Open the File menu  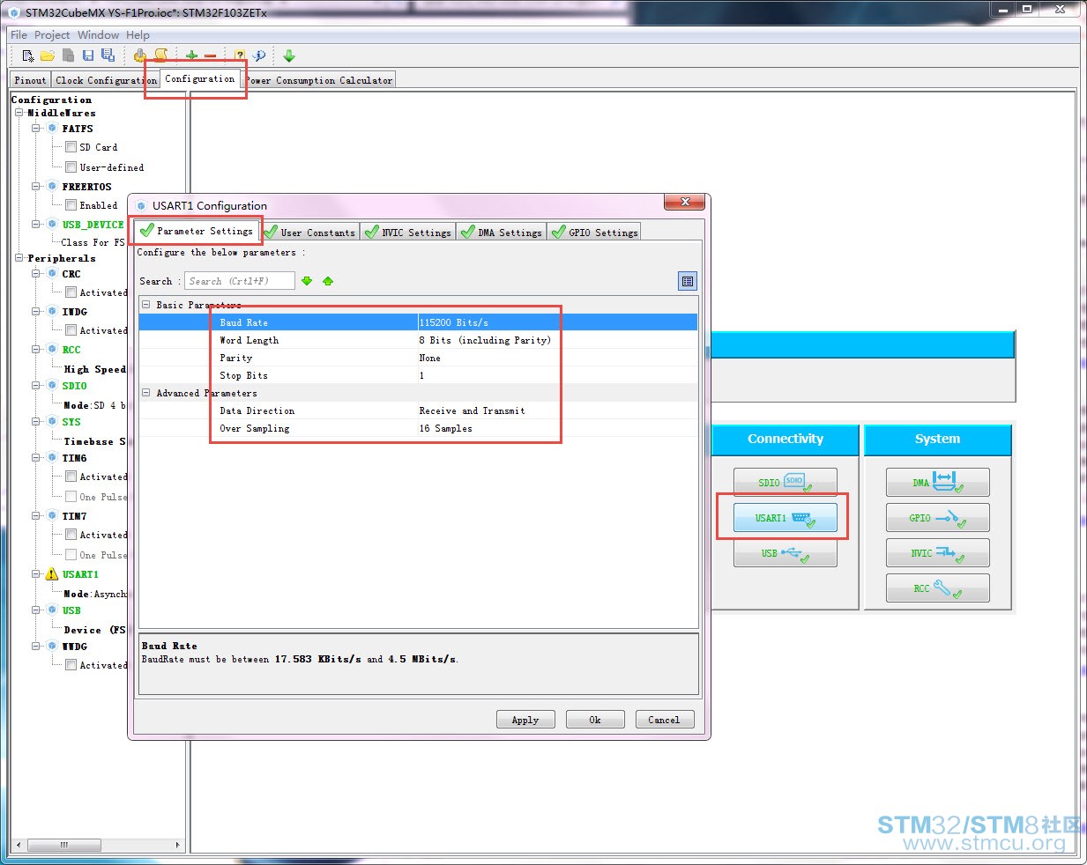coord(19,35)
